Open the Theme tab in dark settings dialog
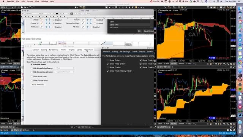The image size is (243, 137). pos(134,51)
